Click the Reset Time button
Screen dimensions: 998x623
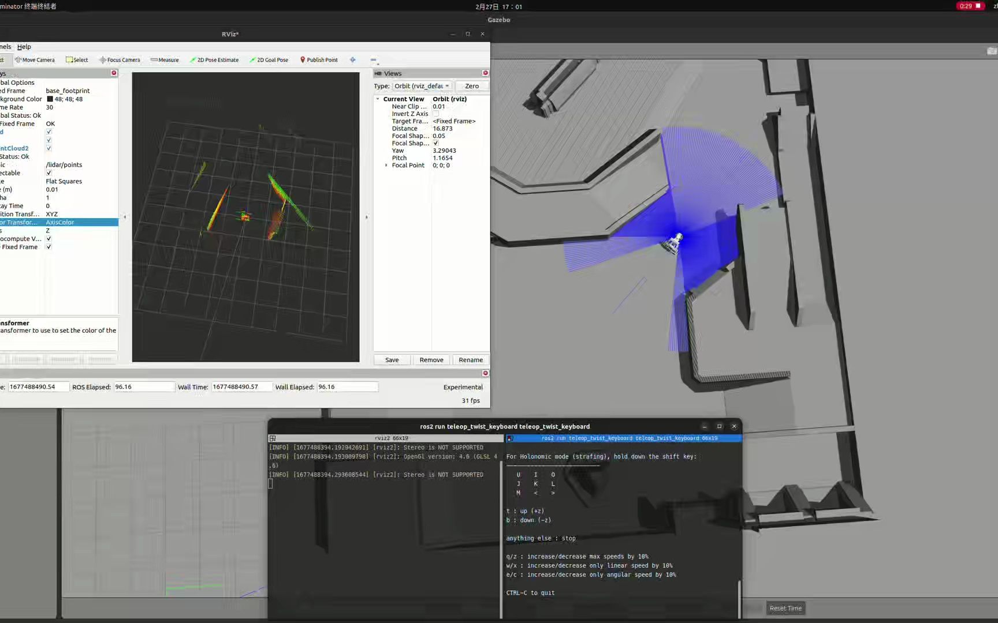tap(785, 608)
